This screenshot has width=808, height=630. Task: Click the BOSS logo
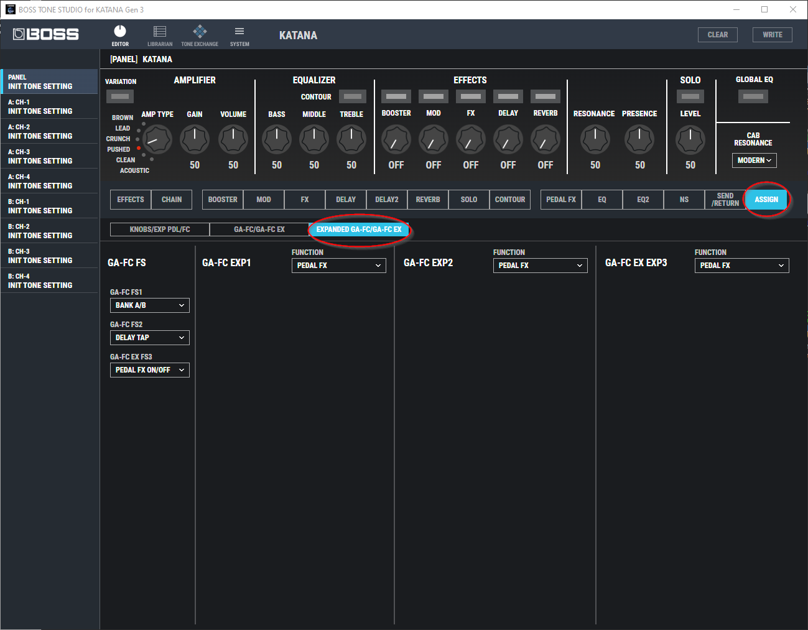[x=46, y=34]
